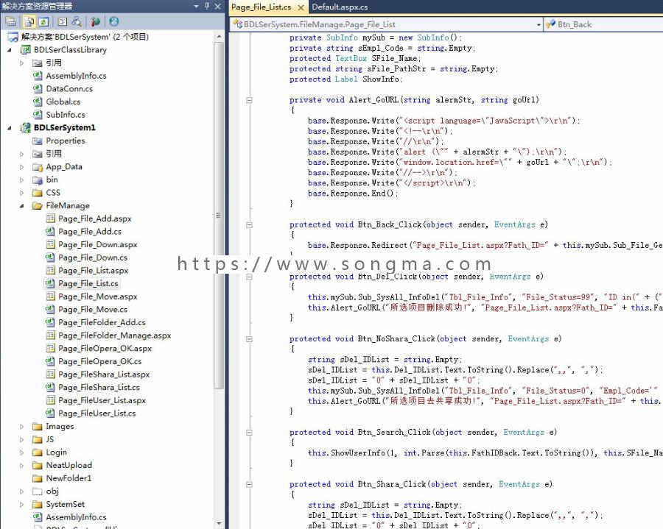Select Page_File_Move.cs in tree
Viewport: 663px width, 529px height.
[x=92, y=310]
